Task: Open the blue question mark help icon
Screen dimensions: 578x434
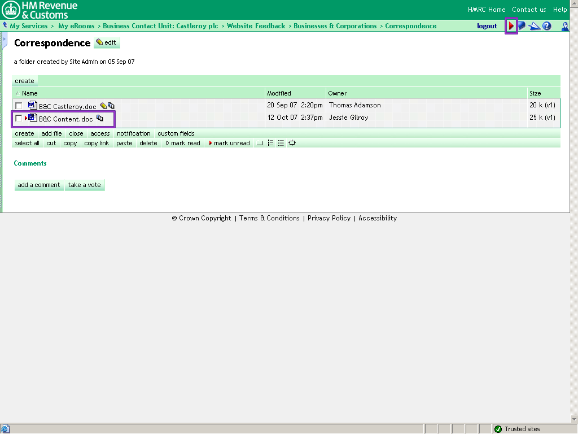Action: (546, 26)
